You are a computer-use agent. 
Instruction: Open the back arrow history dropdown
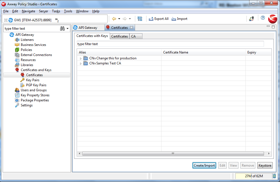coord(119,19)
